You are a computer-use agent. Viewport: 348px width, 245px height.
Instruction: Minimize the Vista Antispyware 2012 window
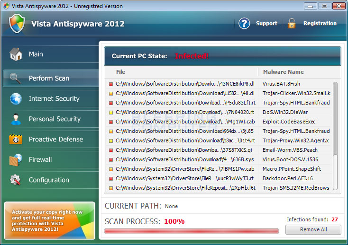[310, 6]
